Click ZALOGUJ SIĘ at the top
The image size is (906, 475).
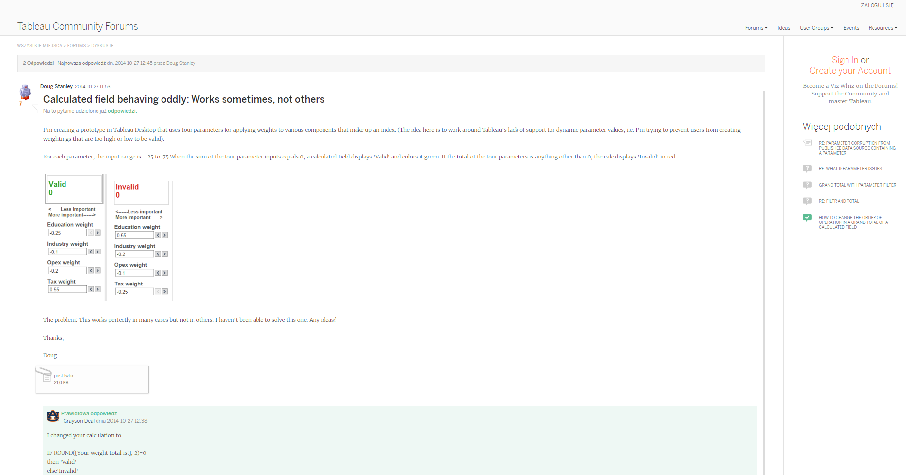pos(877,6)
